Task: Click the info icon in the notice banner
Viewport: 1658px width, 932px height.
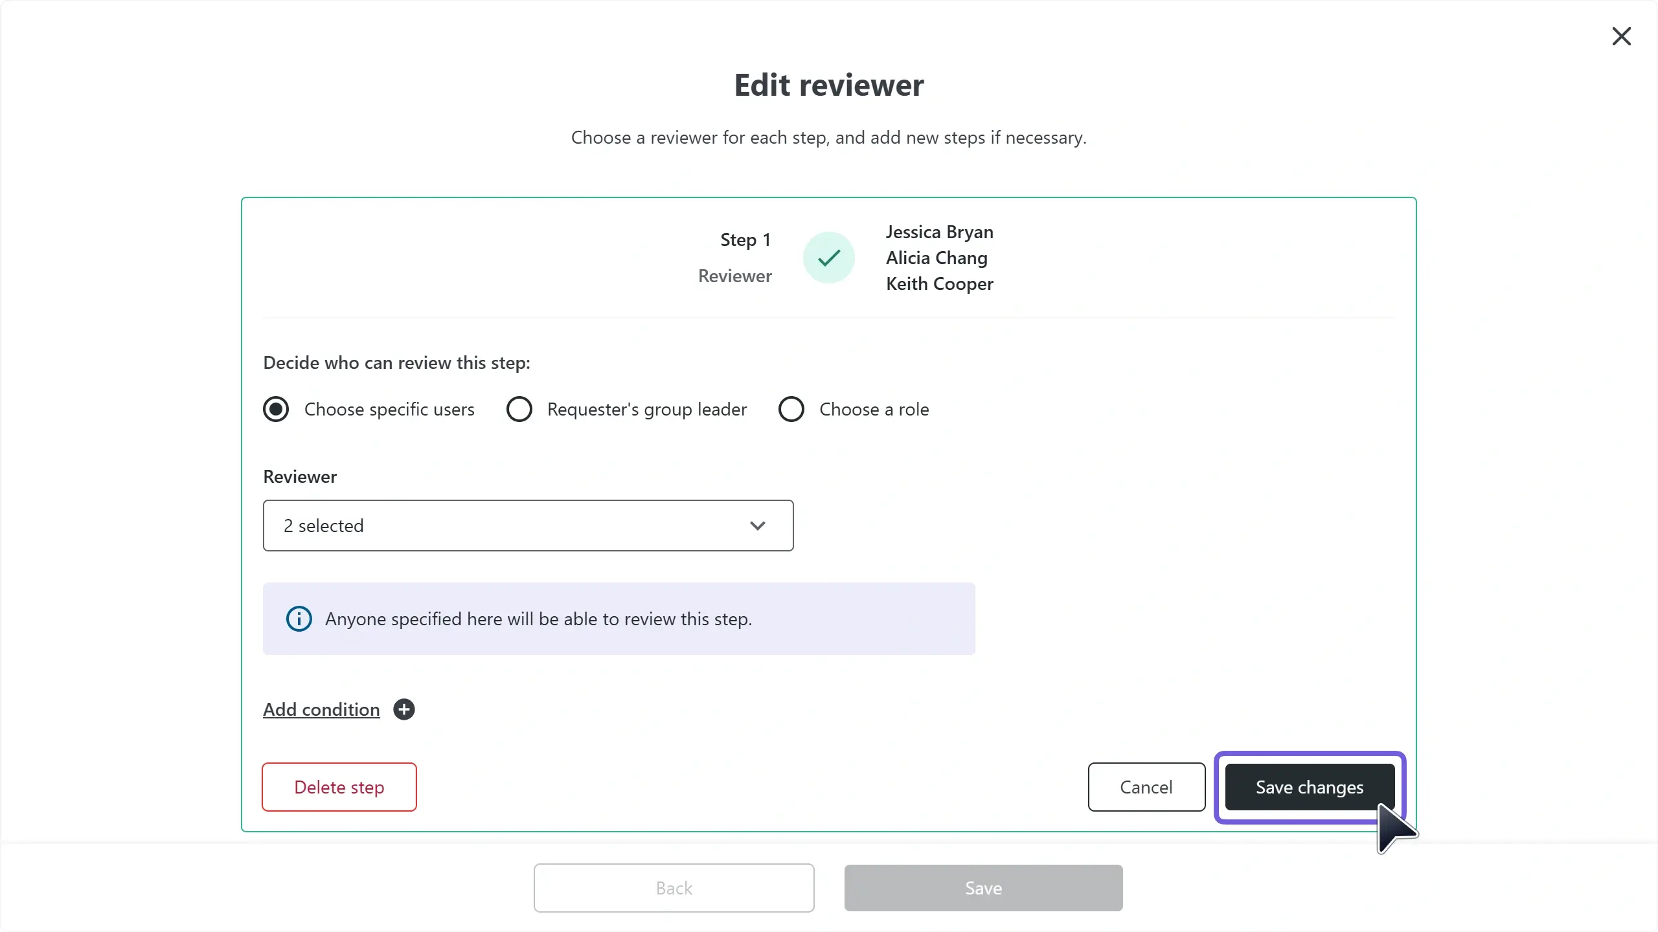Action: click(299, 619)
